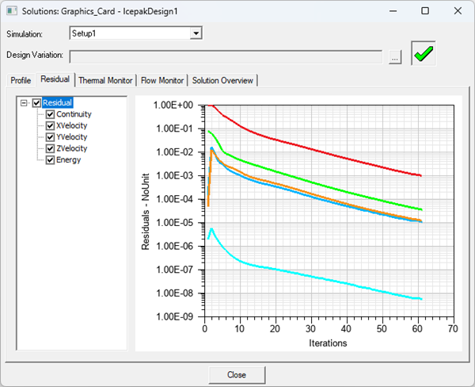Uncheck the Energy residual checkbox
This screenshot has width=475, height=387.
tap(51, 159)
